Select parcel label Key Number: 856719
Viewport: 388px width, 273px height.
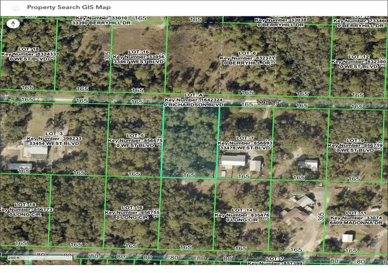point(355,145)
